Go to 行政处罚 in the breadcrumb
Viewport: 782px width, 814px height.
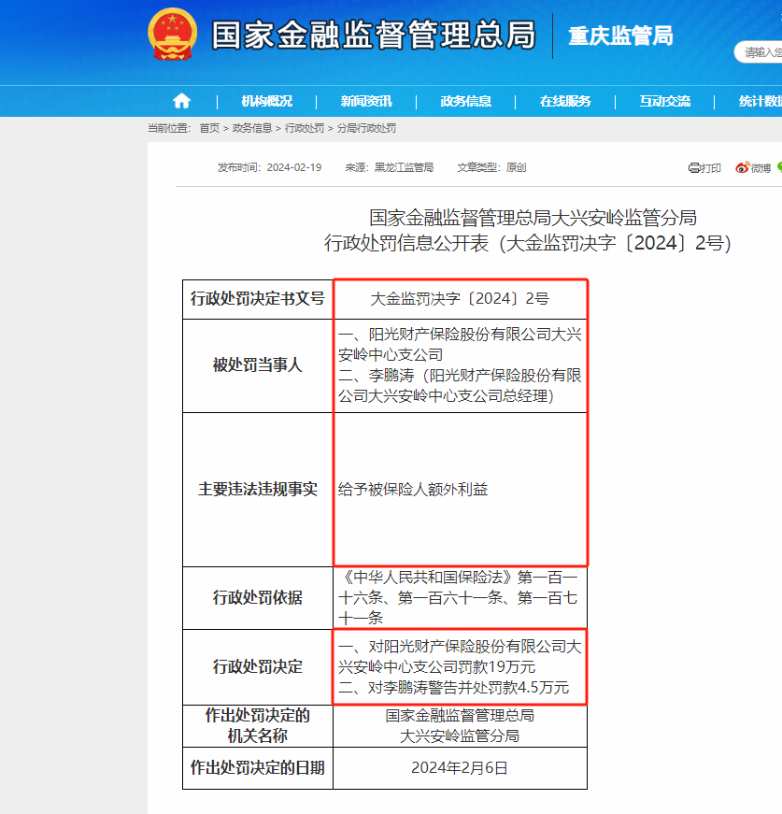click(x=305, y=128)
